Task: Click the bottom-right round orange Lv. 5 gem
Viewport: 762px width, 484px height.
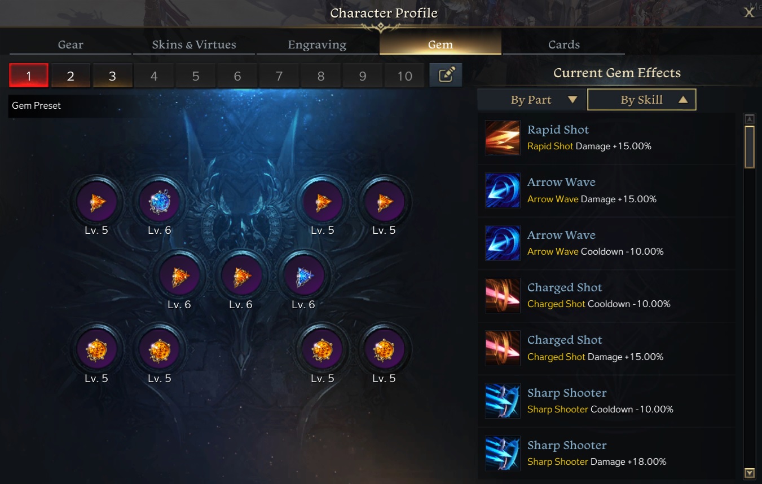Action: pos(384,350)
